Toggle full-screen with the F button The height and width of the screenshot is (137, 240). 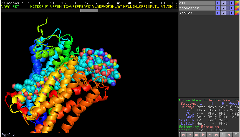236,135
